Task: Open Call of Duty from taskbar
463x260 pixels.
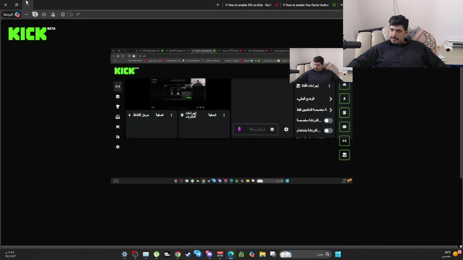Action: 167,255
